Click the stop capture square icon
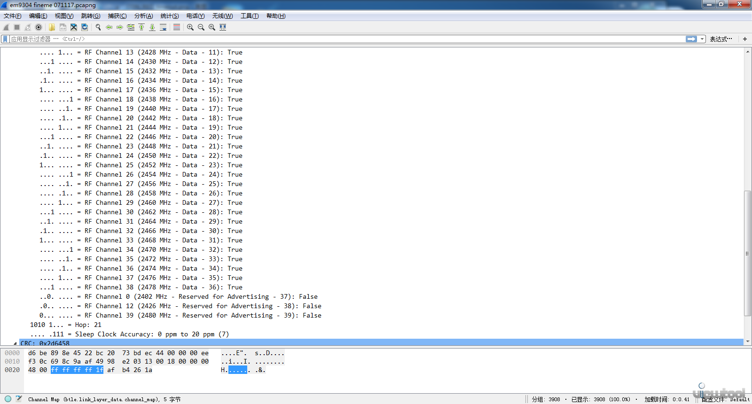Viewport: 752px width, 404px height. (x=17, y=27)
